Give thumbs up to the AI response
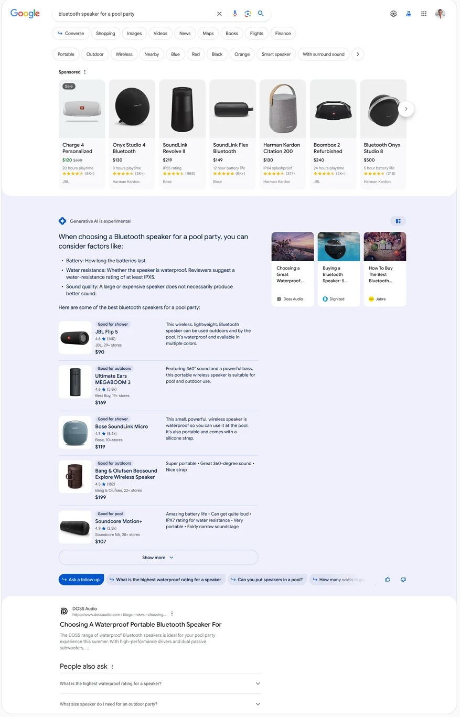Screen dimensions: 460x717 388,580
